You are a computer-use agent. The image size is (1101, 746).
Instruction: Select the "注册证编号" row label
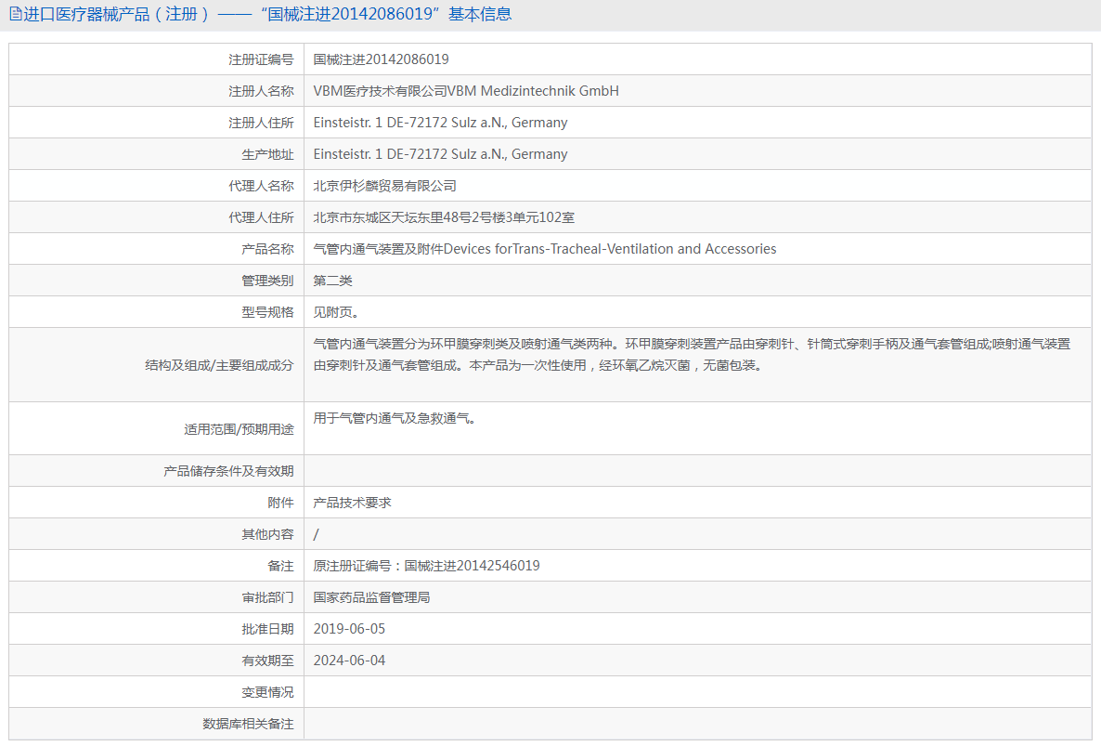coord(261,59)
